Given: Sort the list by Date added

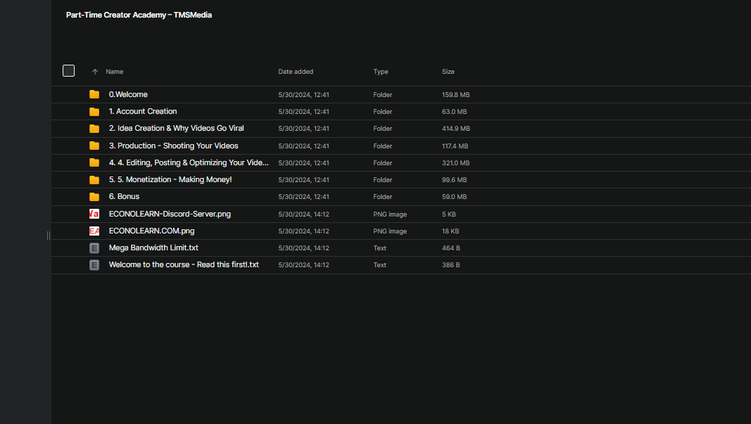Looking at the screenshot, I should click(296, 72).
